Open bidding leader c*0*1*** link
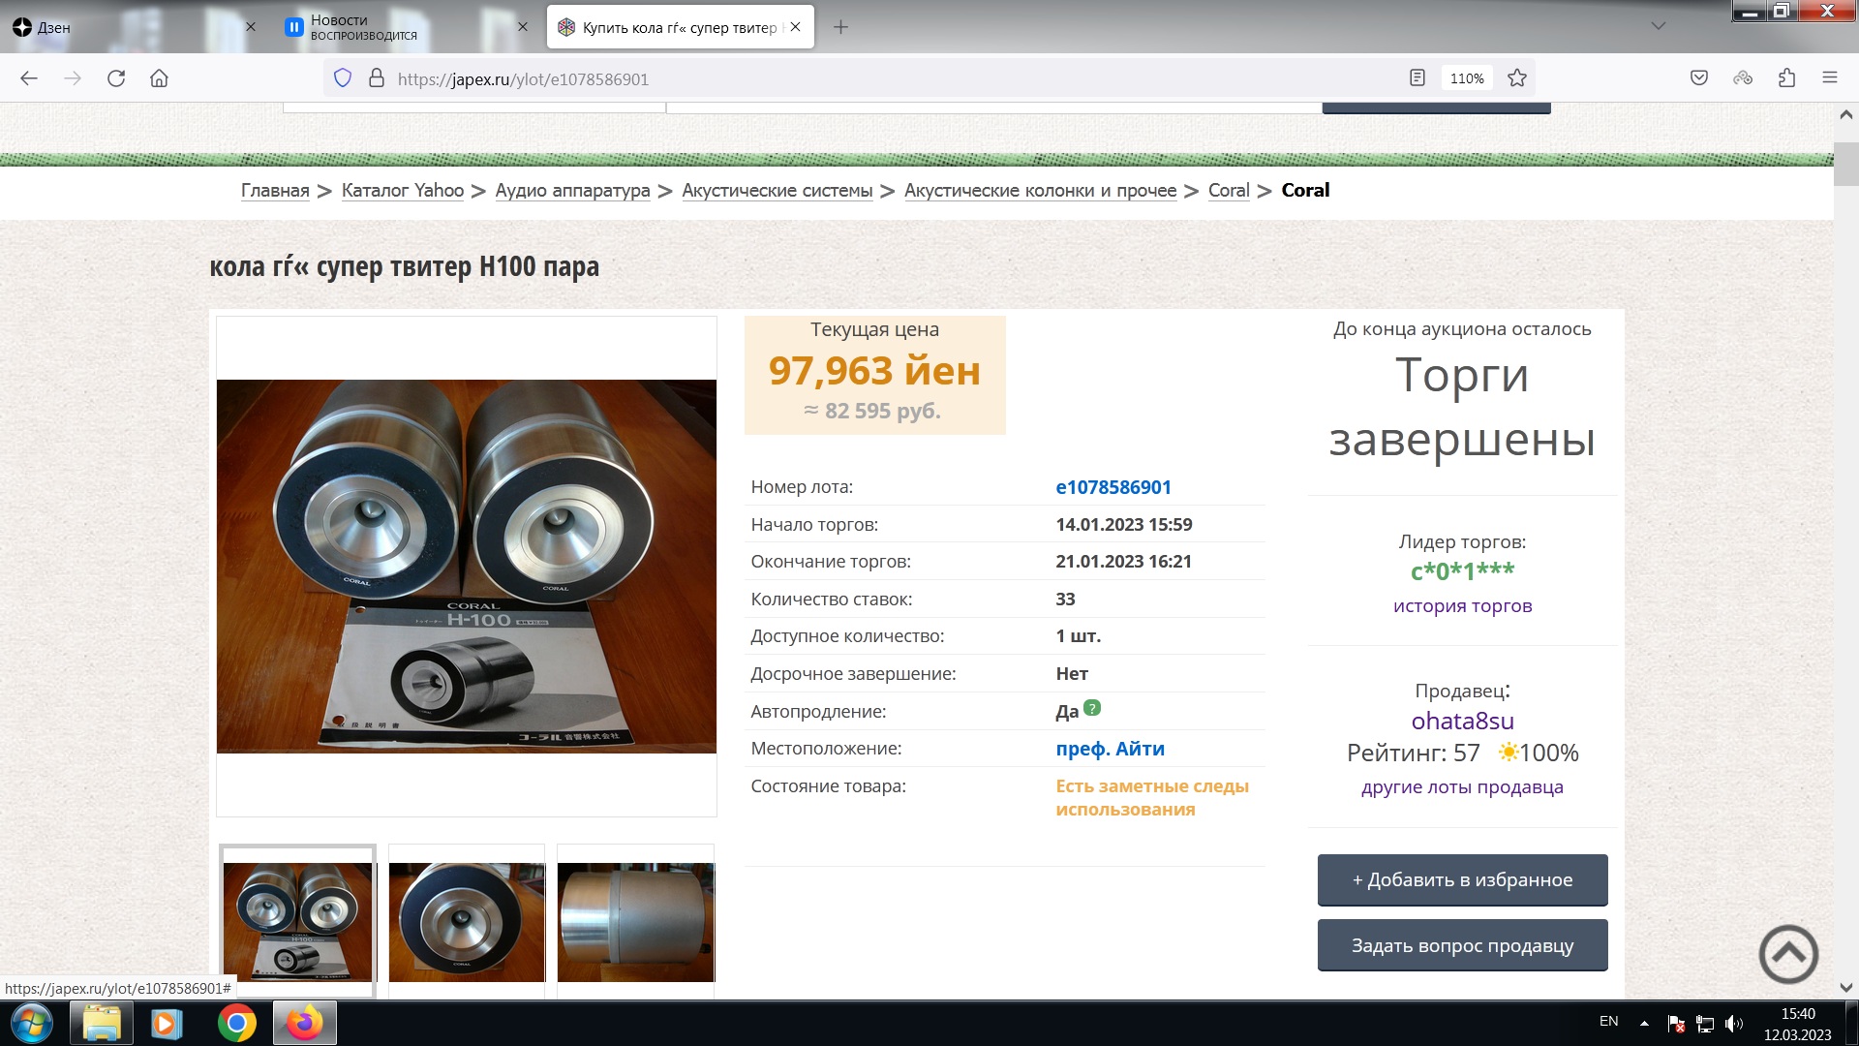The height and width of the screenshot is (1046, 1859). tap(1462, 571)
